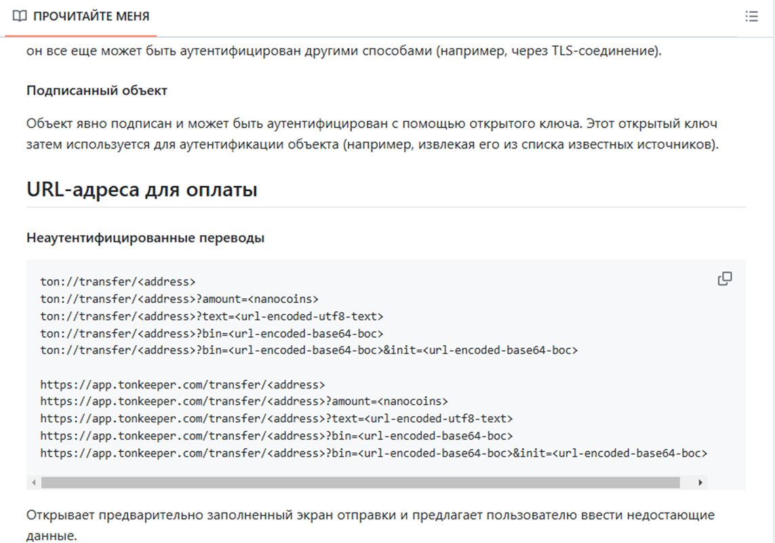Open the ПРОЧИТАЙТЕ МЕНЯ tab
775x543 pixels.
click(91, 16)
